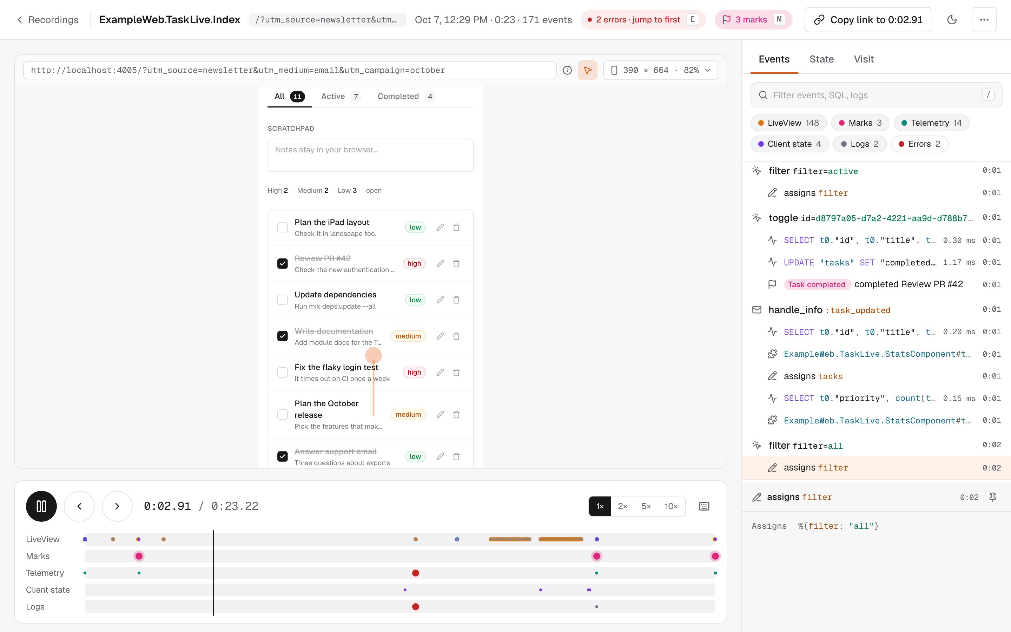
Task: Toggle the Logs 2 event filter
Action: coord(859,144)
